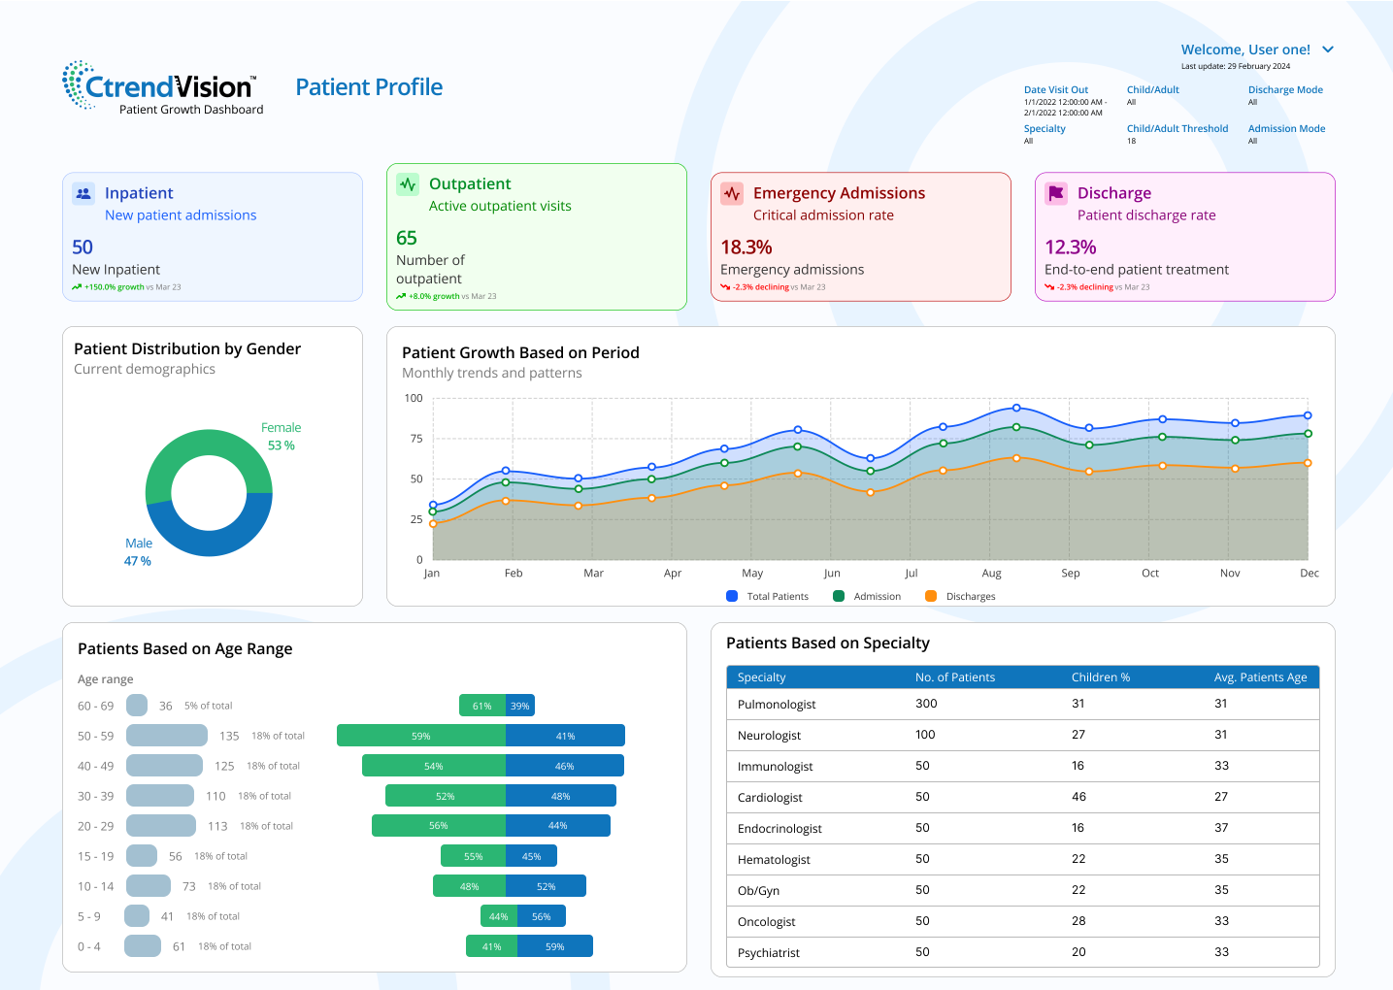Viewport: 1393px width, 990px height.
Task: Toggle the Discharges legend series
Action: pyautogui.click(x=960, y=597)
